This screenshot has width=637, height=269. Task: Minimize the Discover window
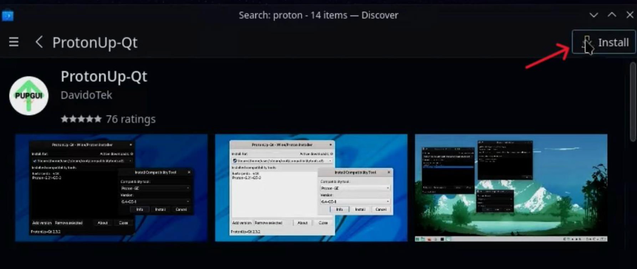point(593,15)
